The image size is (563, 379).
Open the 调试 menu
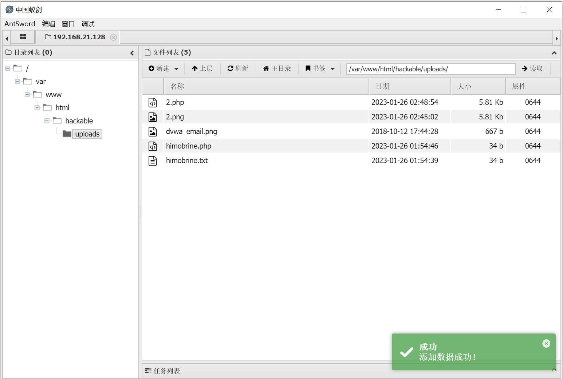88,24
